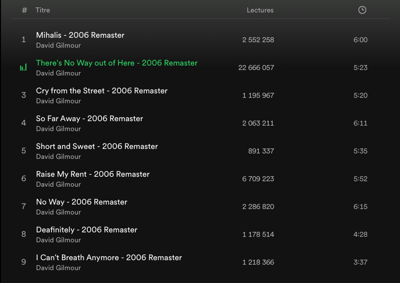Click play count 6 709 223
This screenshot has width=400, height=283.
pos(258,179)
